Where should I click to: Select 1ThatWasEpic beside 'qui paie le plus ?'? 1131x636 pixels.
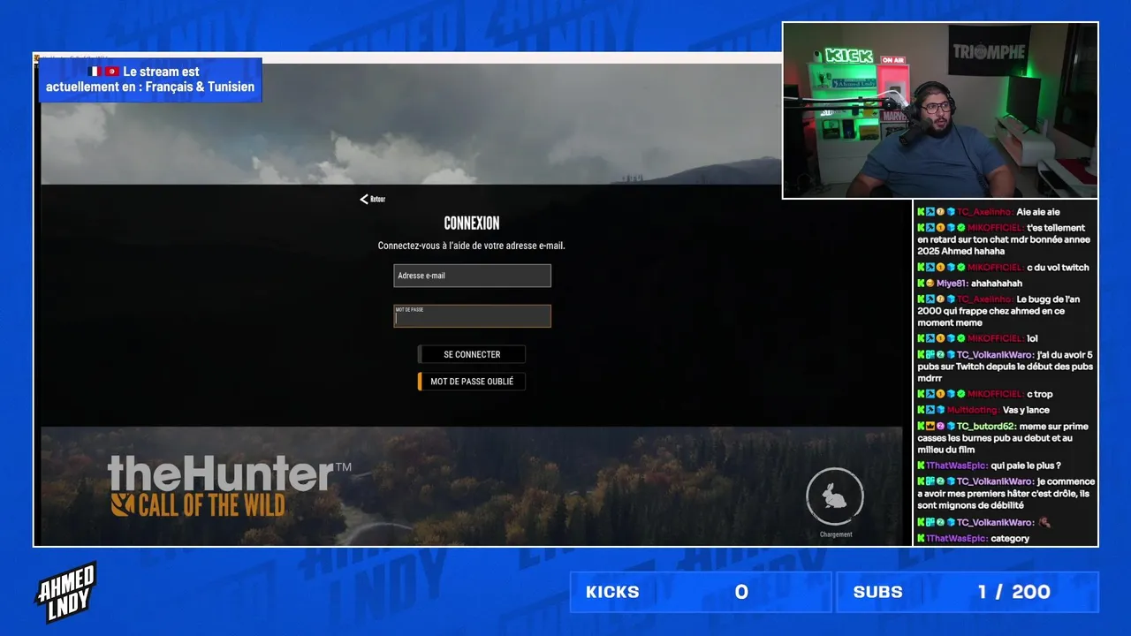click(957, 466)
